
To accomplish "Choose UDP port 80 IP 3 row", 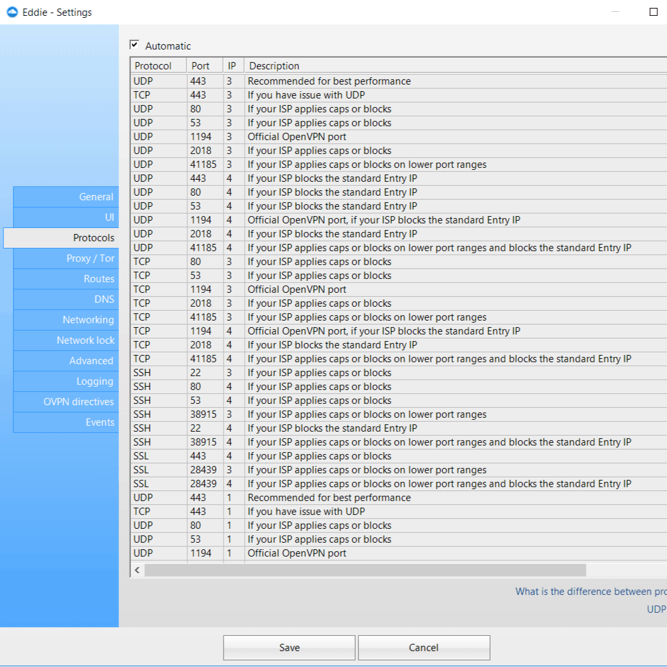I will [x=399, y=109].
